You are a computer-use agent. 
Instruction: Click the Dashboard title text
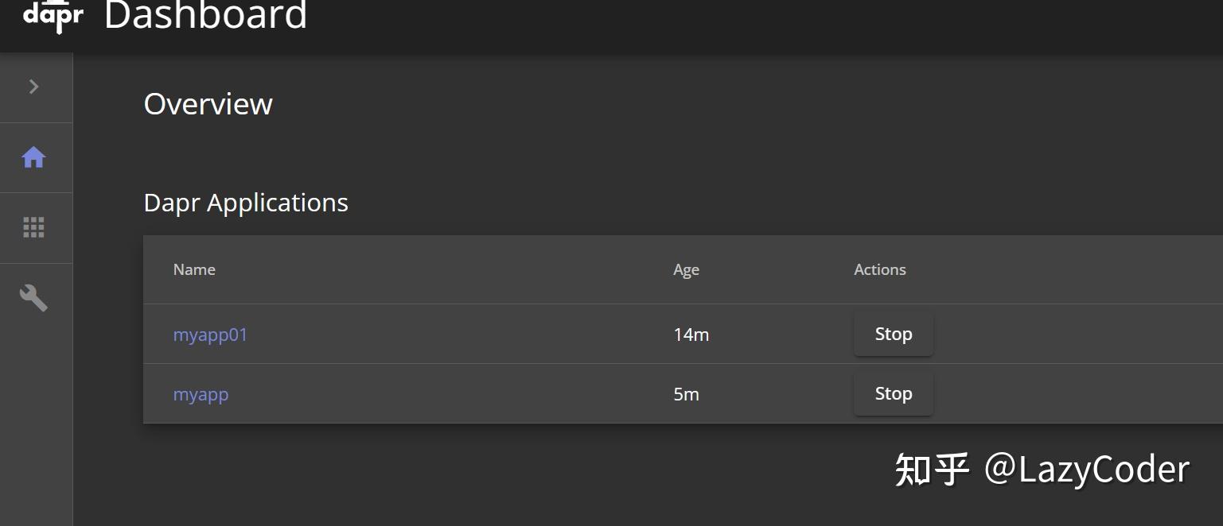(x=205, y=15)
